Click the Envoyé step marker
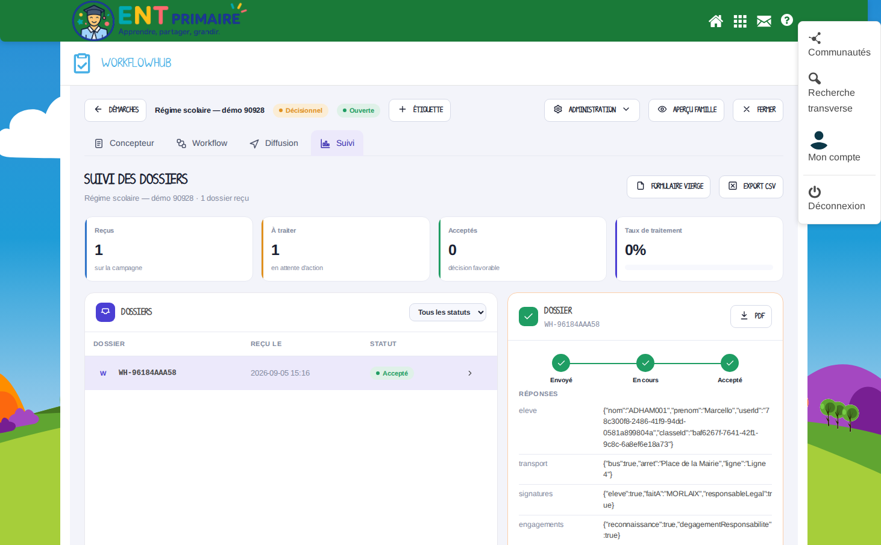The width and height of the screenshot is (881, 545). click(x=561, y=363)
